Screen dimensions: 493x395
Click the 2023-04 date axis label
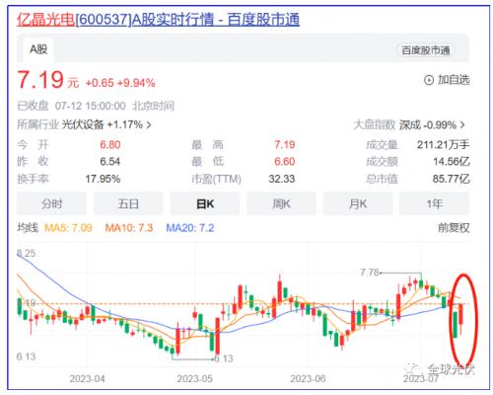87,379
